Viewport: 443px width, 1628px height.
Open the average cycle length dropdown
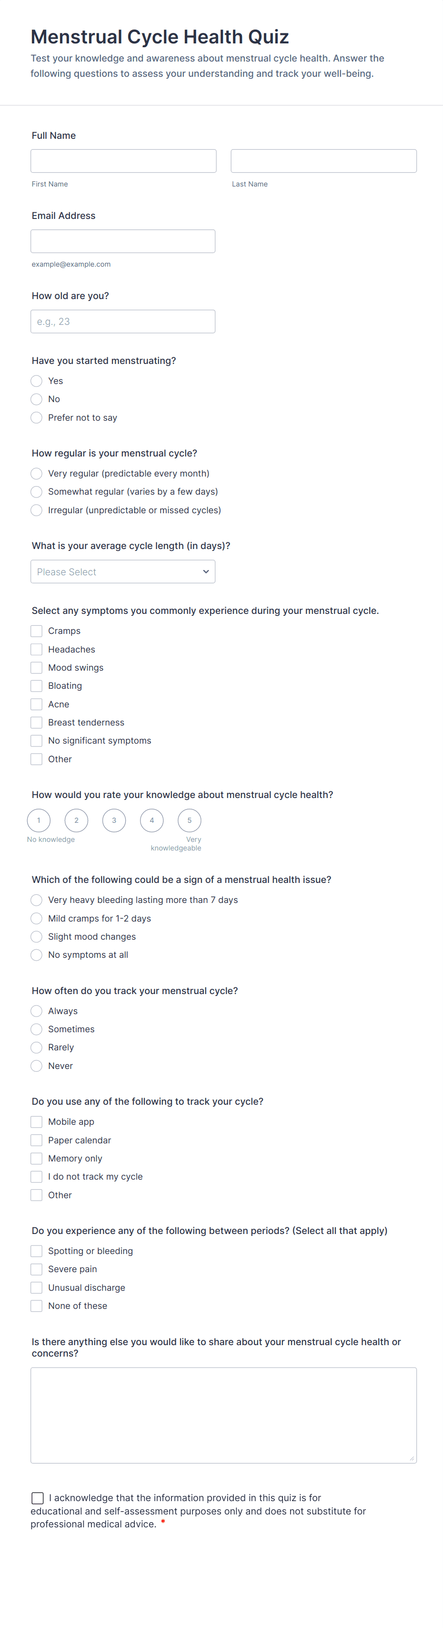(122, 571)
